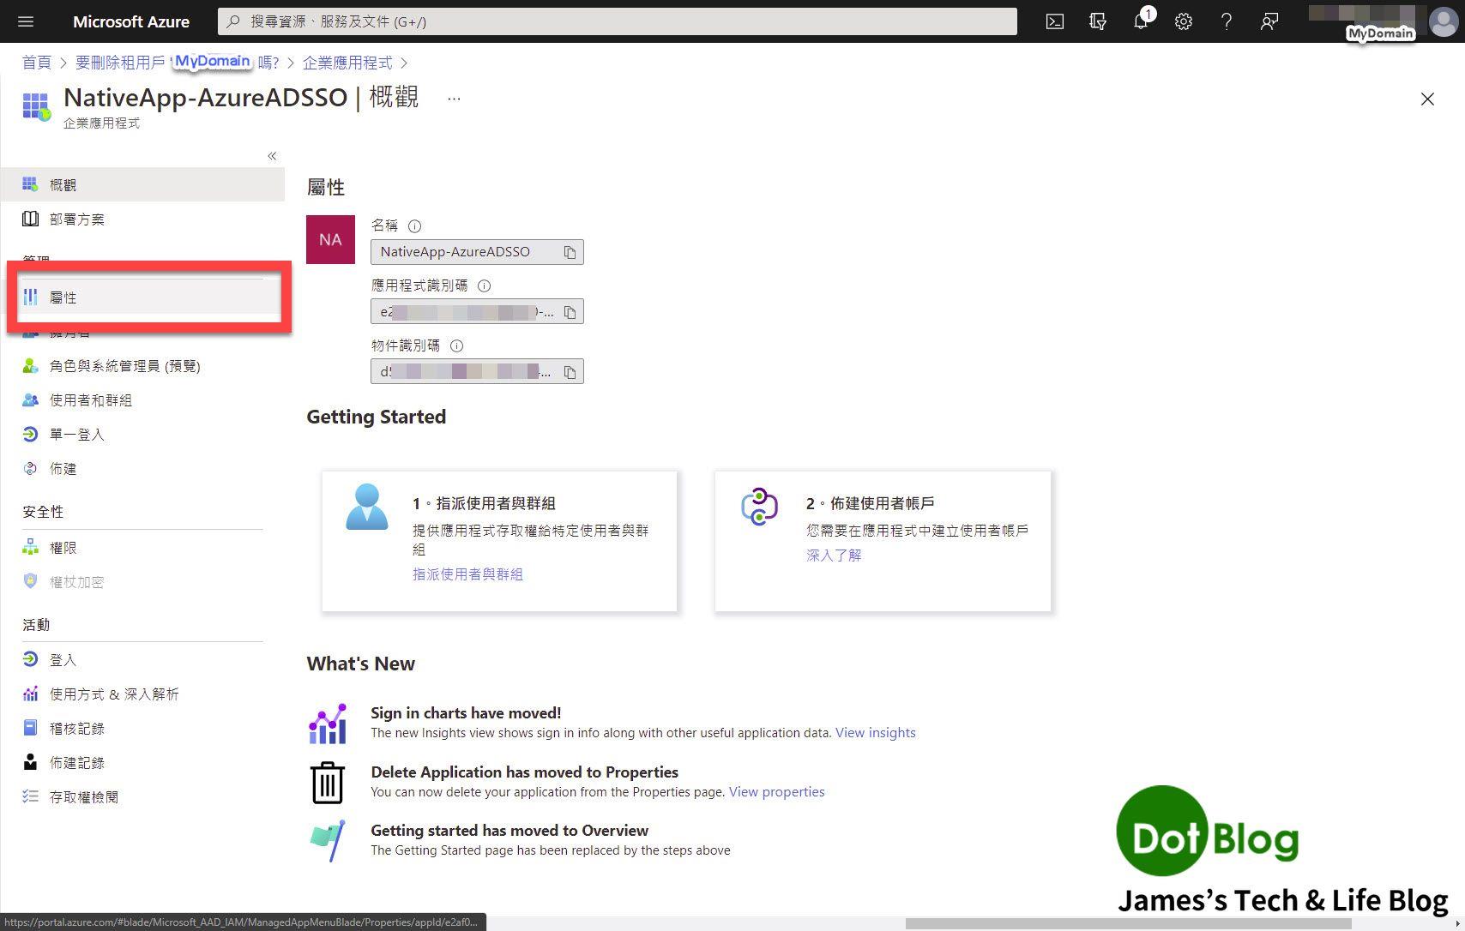Screen dimensions: 1465x931
Task: Click the 深入了解 link
Action: (x=834, y=556)
